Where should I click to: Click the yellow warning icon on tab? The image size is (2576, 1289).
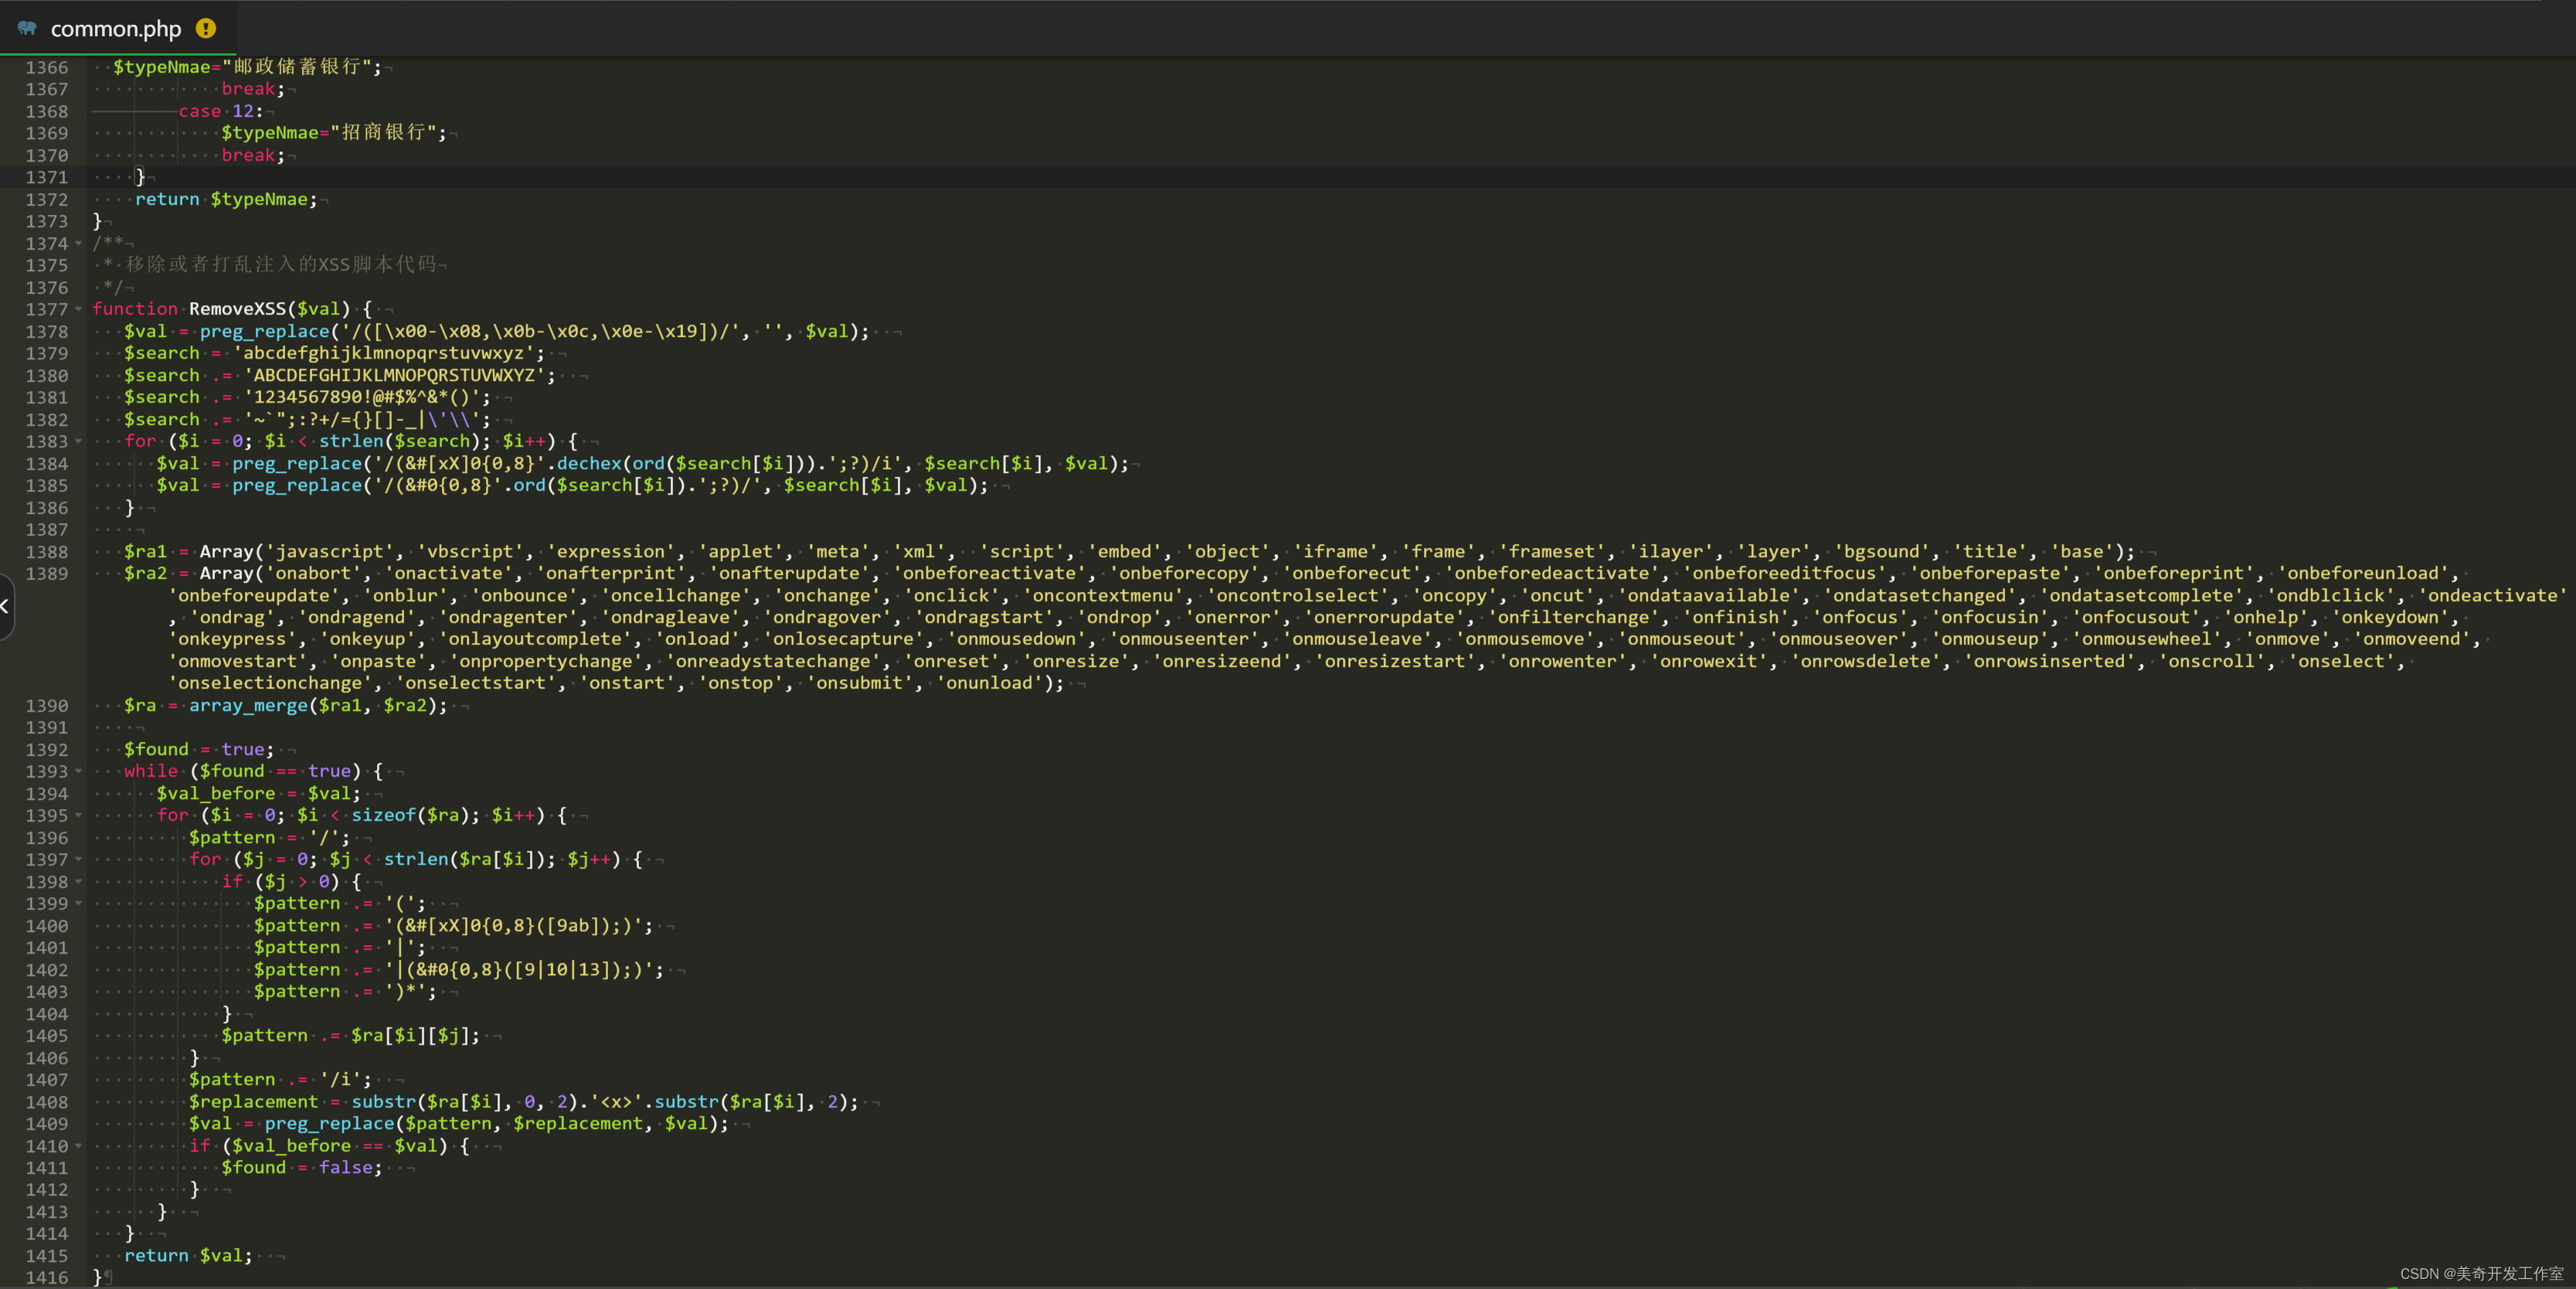coord(206,28)
